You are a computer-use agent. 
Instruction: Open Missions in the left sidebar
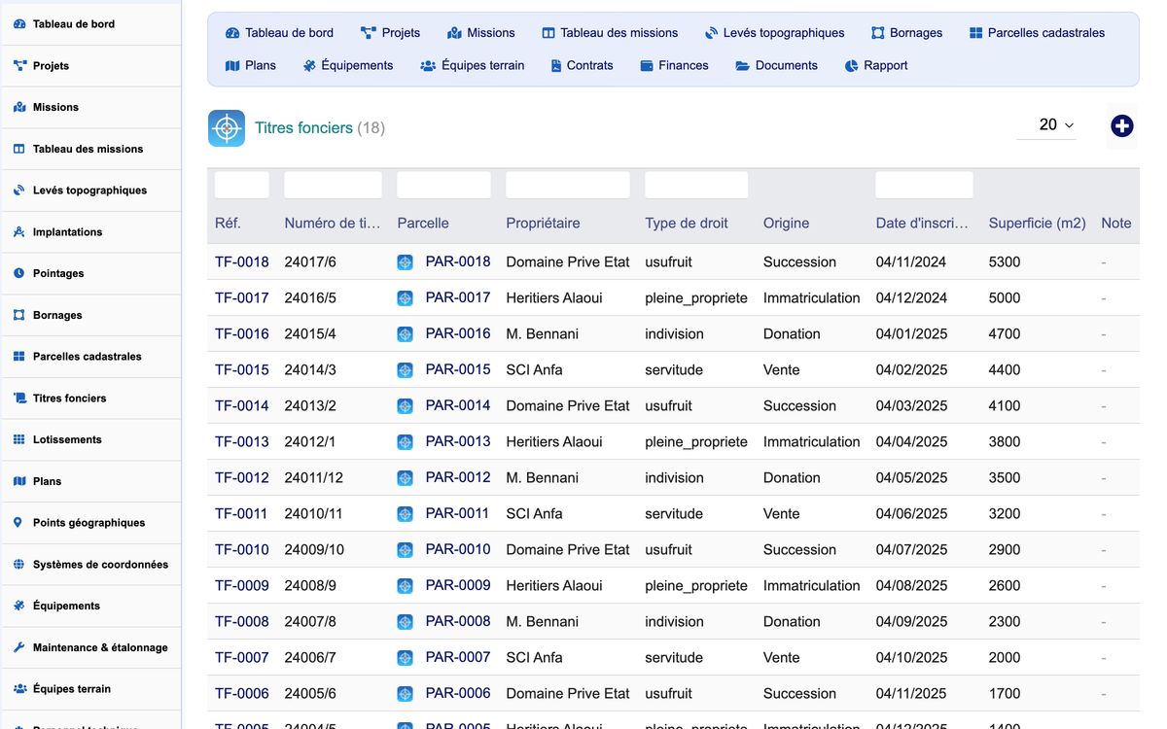(90, 107)
